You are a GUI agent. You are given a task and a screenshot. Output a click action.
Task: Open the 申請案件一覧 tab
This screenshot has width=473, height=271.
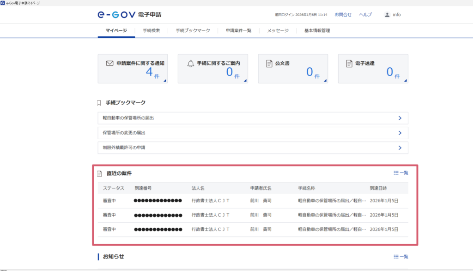238,30
